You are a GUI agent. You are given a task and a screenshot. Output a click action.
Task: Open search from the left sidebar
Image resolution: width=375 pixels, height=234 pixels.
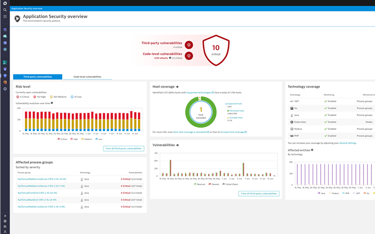click(5, 10)
